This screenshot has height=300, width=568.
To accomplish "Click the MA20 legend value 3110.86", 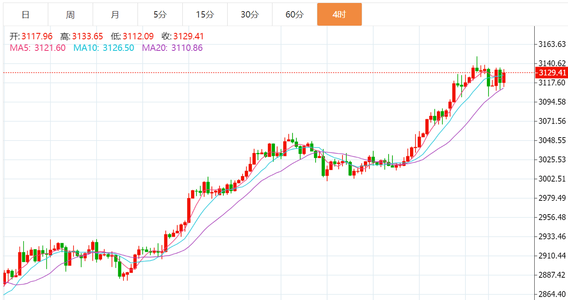I will tap(187, 48).
